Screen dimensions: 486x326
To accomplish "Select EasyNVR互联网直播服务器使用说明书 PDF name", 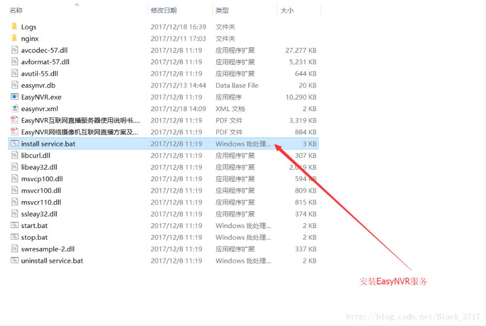I will point(81,120).
